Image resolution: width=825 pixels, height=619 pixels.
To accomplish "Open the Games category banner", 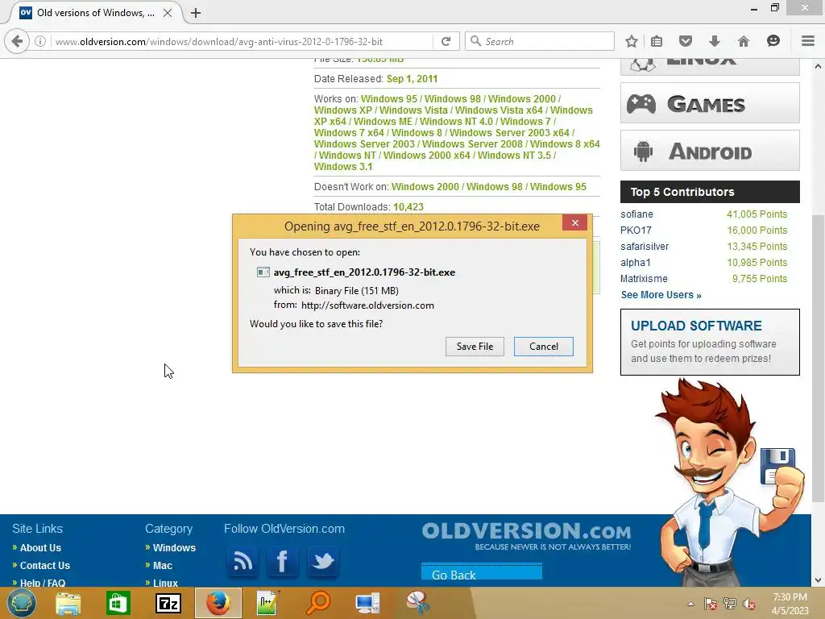I will coord(710,103).
